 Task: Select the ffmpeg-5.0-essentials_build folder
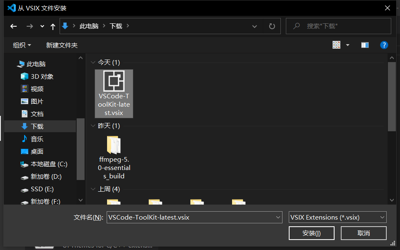pyautogui.click(x=114, y=157)
